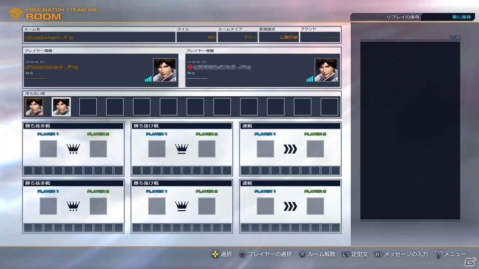The height and width of the screenshot is (269, 479).
Task: Select the right player's character portrait
Action: point(326,70)
